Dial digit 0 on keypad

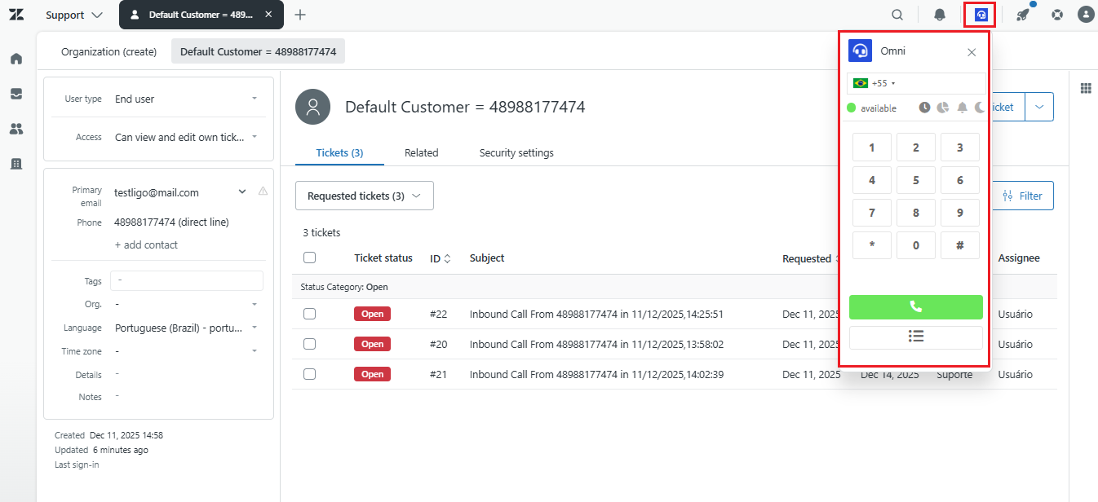[916, 245]
